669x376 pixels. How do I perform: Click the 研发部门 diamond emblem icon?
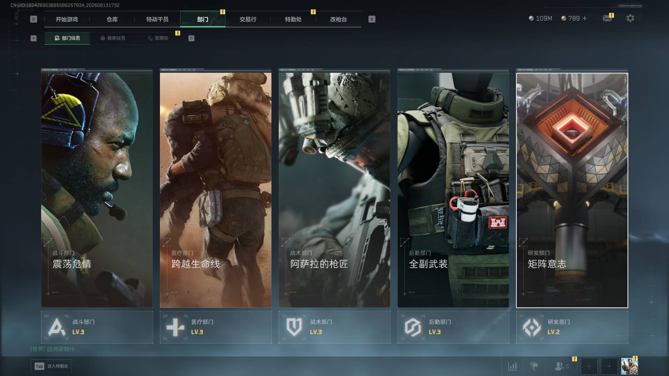pos(532,327)
